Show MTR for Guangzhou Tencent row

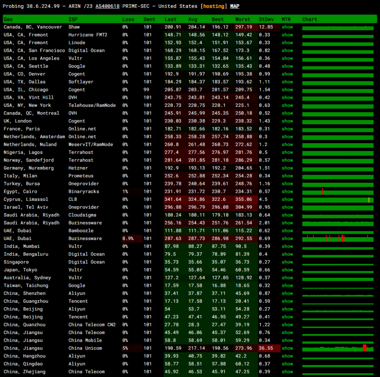point(287,301)
